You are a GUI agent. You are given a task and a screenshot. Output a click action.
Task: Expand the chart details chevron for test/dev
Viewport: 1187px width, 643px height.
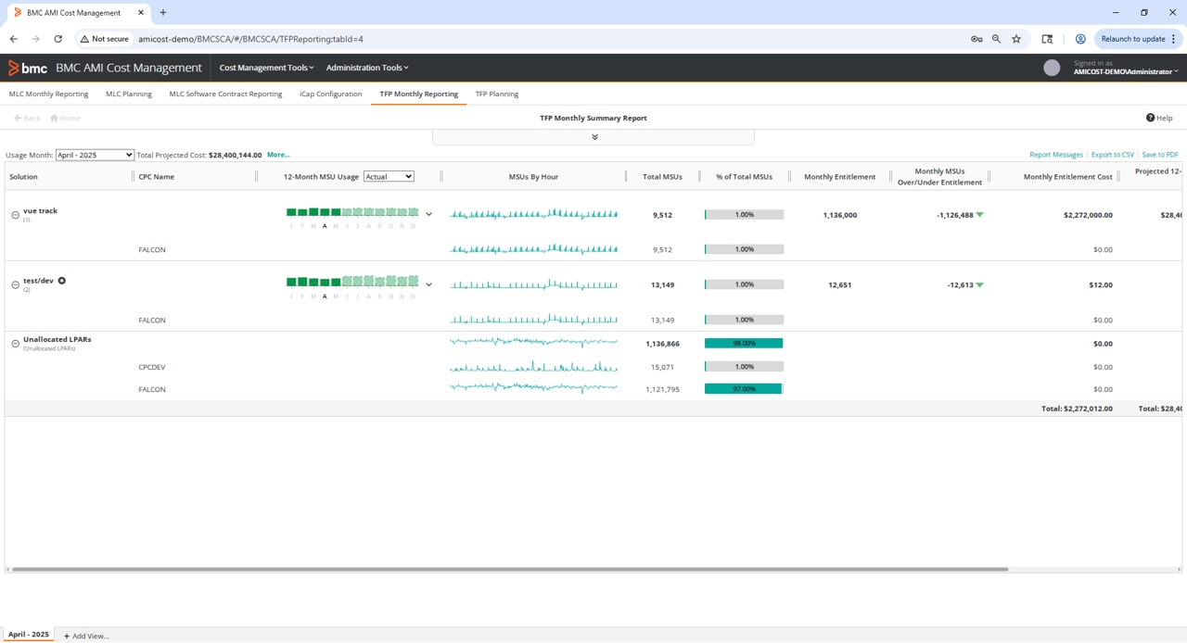click(428, 284)
